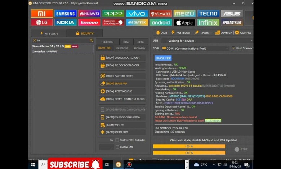This screenshot has width=281, height=169.
Task: Open the T.POINT tool
Action: [x=203, y=33]
